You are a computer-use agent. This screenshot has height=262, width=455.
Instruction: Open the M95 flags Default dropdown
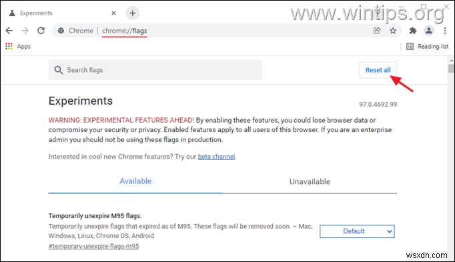coord(357,231)
